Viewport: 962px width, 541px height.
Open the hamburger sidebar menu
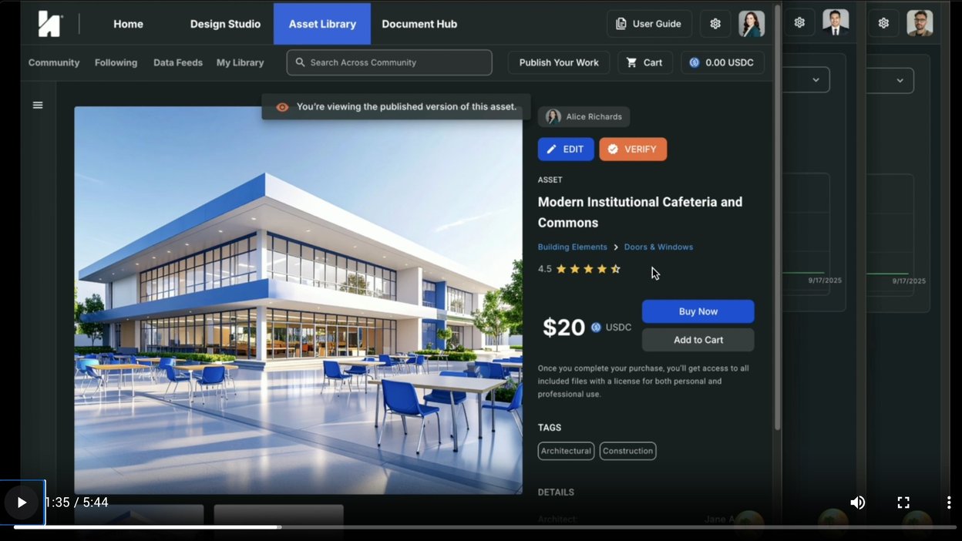coord(38,106)
